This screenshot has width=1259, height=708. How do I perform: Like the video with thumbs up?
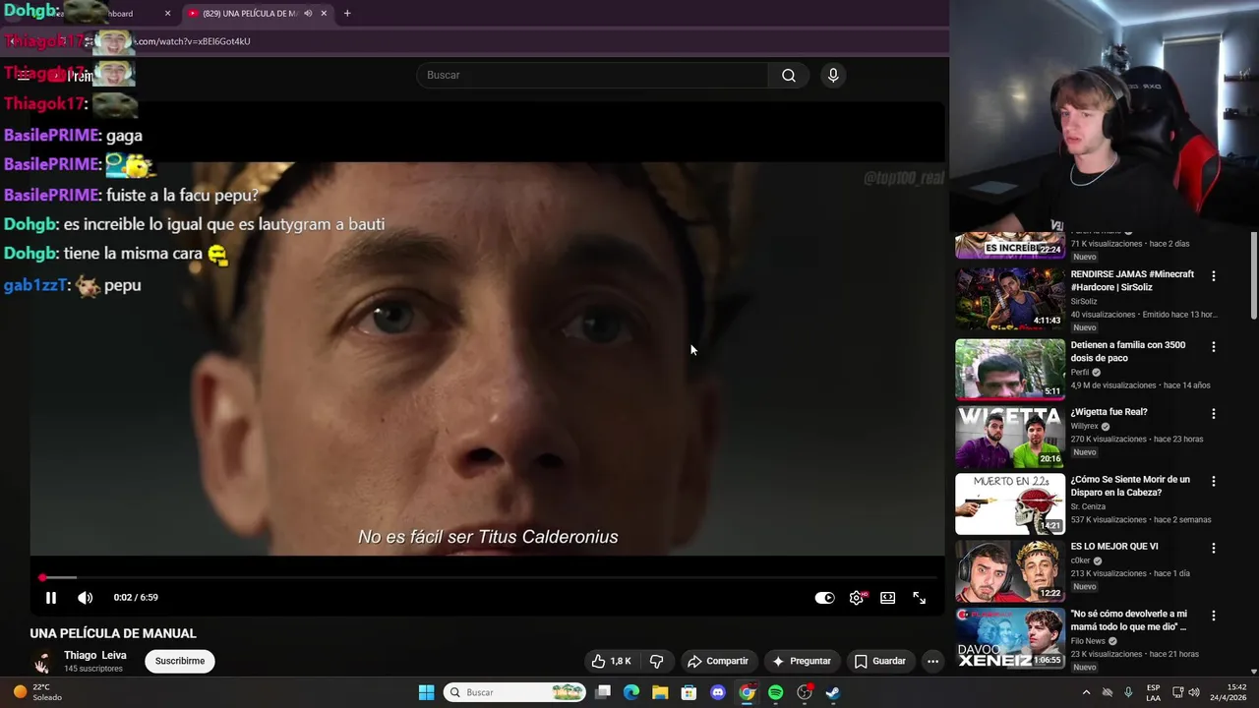tap(610, 661)
